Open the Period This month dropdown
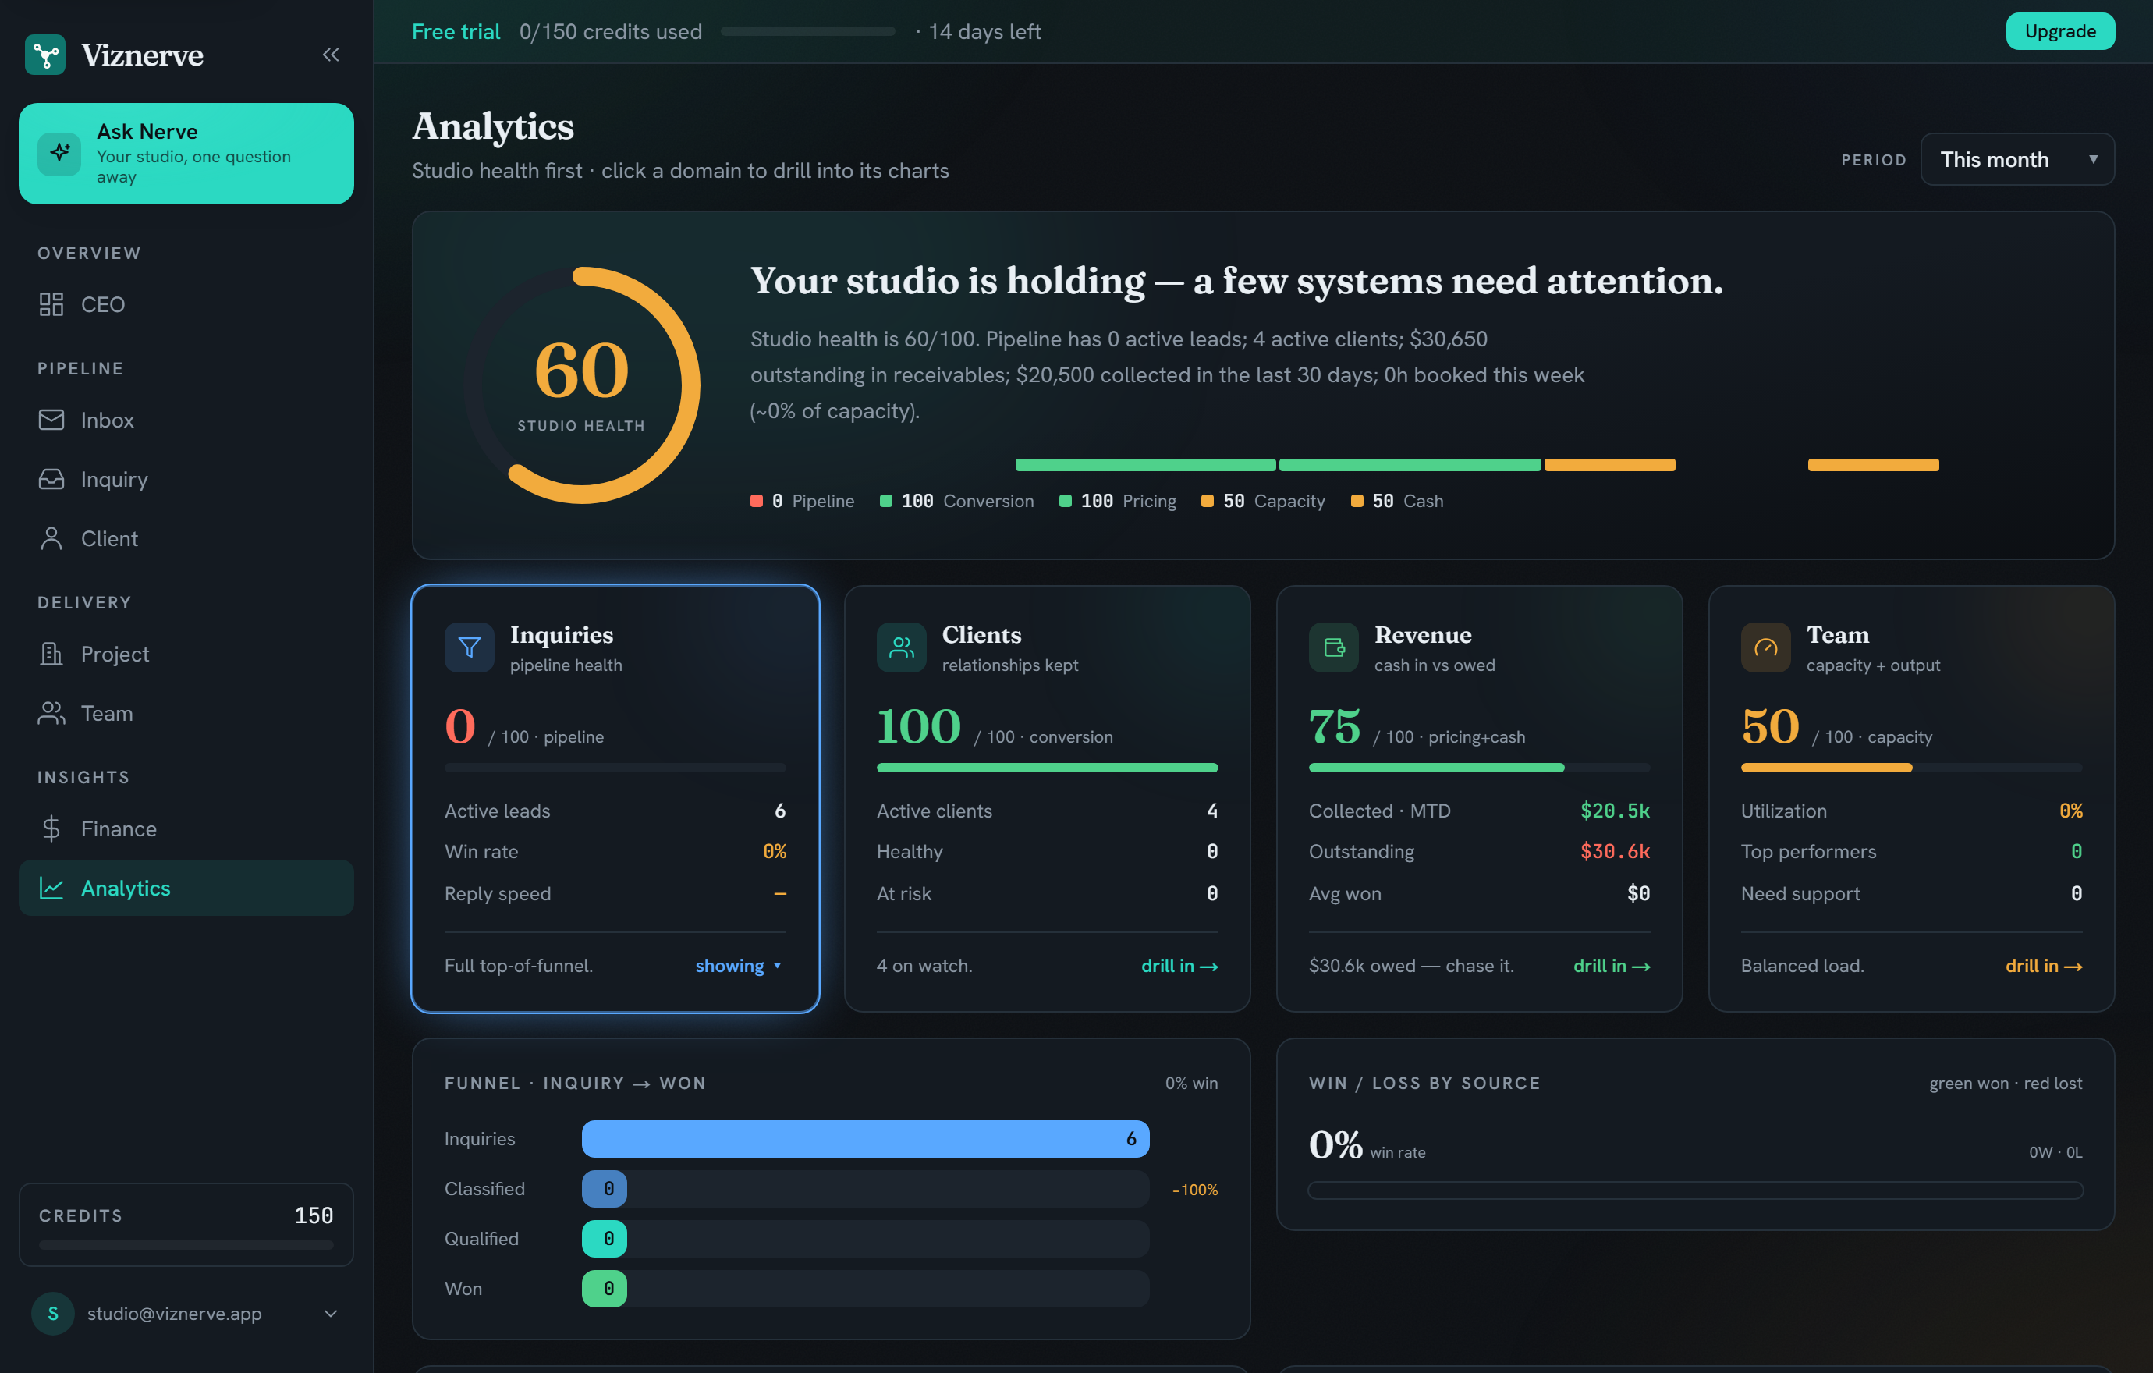Screen dimensions: 2153x1373 (2017, 159)
